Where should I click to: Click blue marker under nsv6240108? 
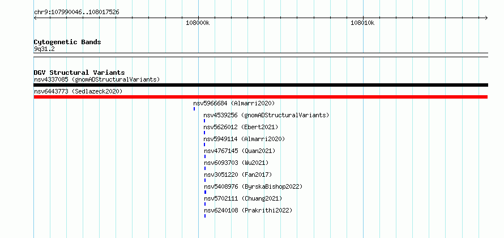pyautogui.click(x=205, y=216)
